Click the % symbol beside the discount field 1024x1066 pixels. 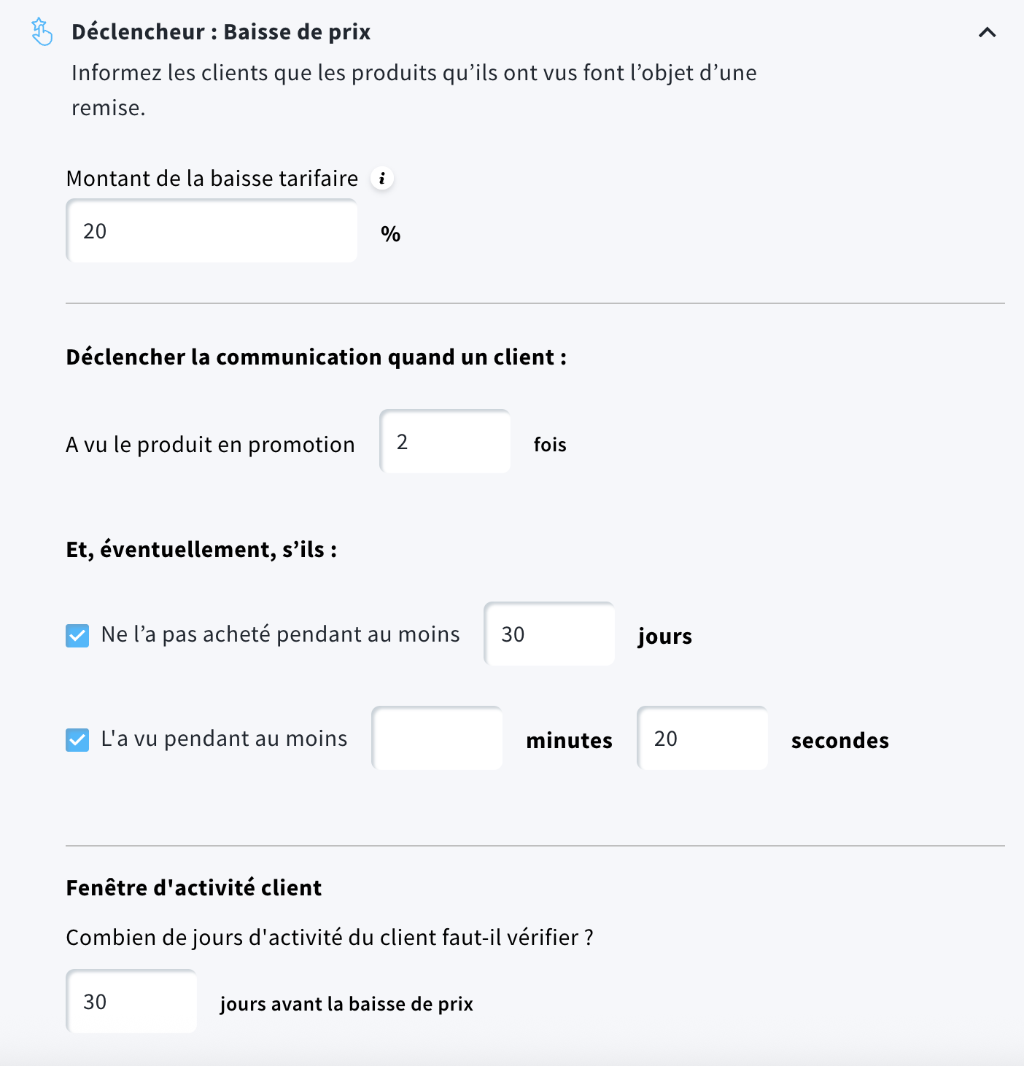point(389,233)
